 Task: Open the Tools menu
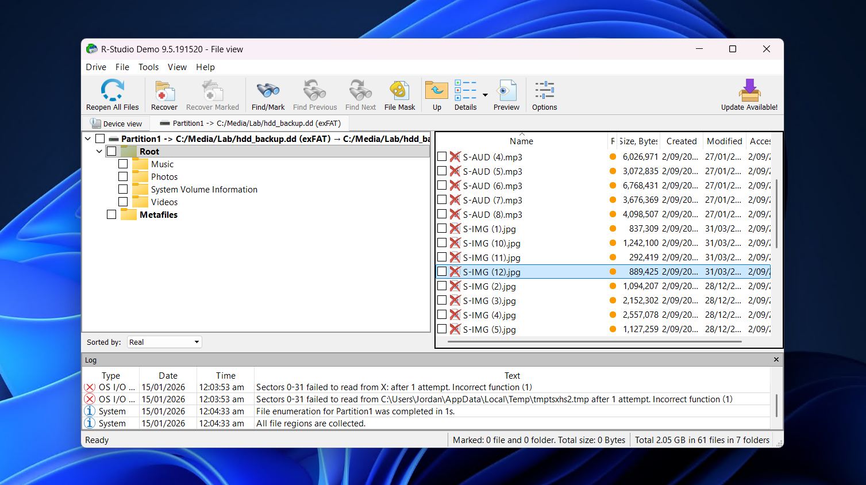(x=148, y=67)
